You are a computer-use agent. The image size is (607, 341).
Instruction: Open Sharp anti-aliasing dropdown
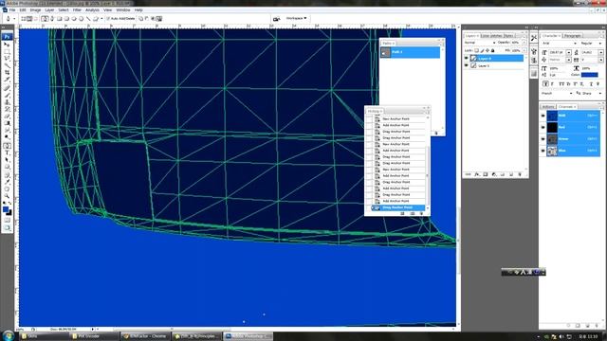(x=592, y=93)
